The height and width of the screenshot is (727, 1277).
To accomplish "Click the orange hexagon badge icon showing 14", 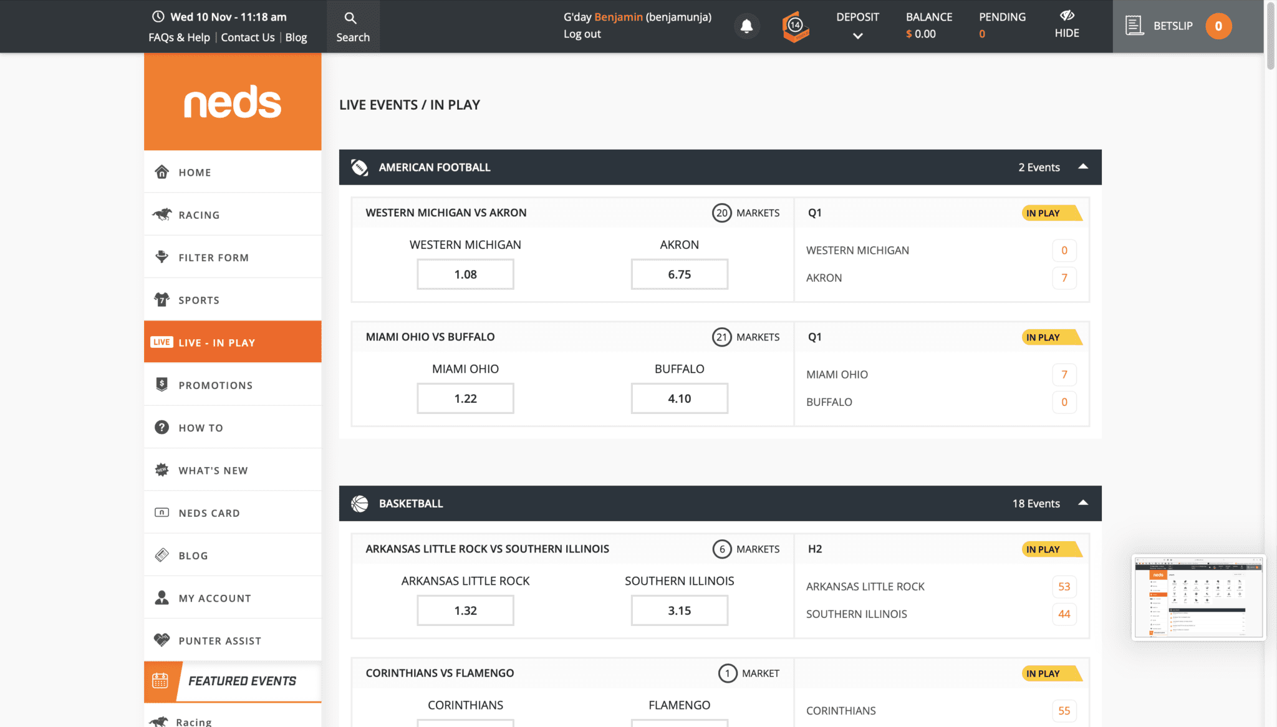I will point(795,26).
